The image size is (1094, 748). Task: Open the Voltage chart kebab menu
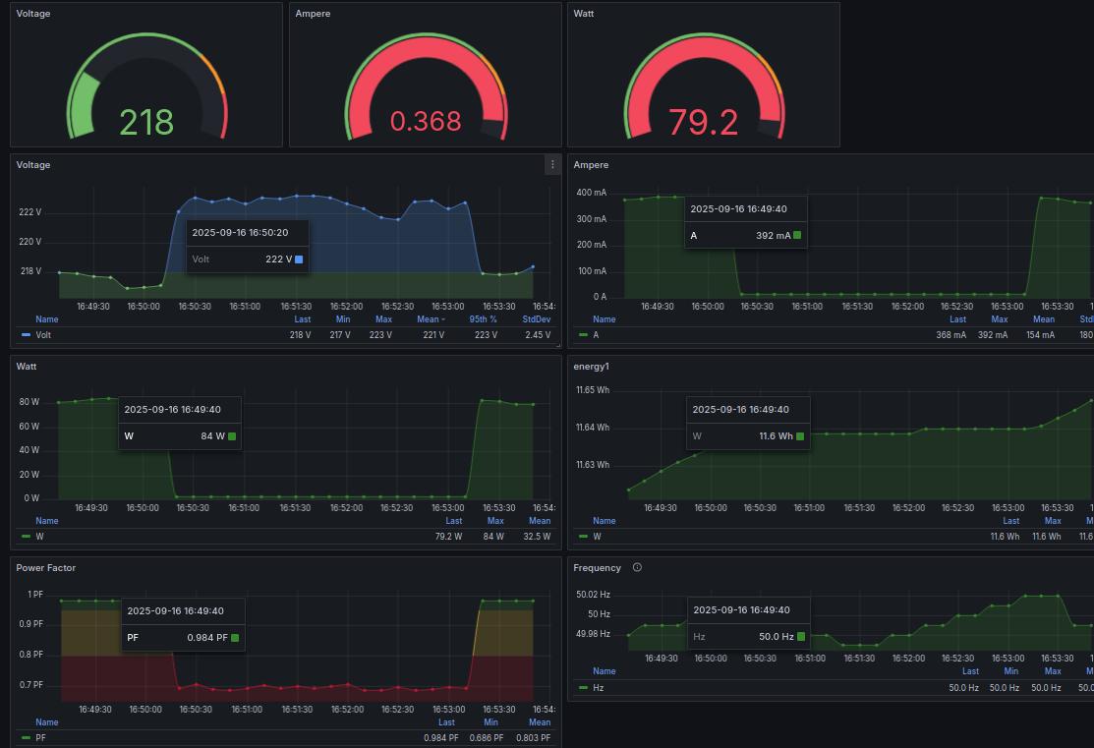[552, 164]
